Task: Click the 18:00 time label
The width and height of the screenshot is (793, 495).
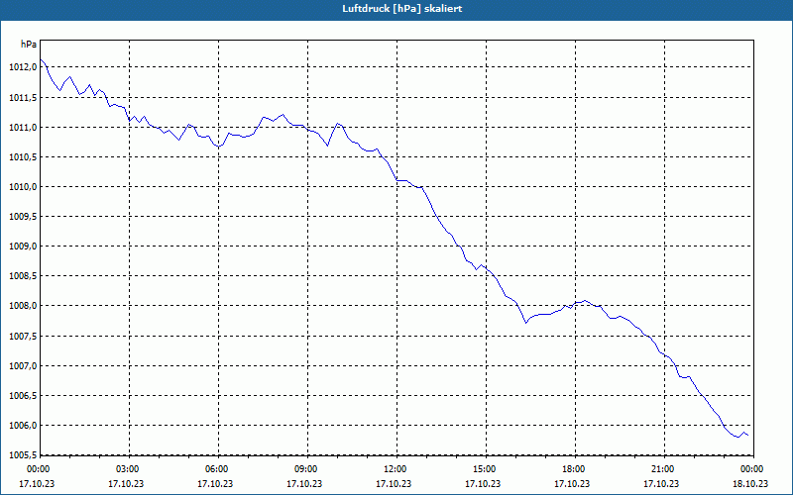Action: pyautogui.click(x=575, y=469)
